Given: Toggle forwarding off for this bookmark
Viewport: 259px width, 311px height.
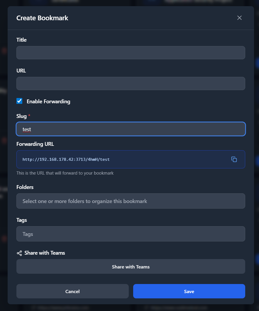Looking at the screenshot, I should pyautogui.click(x=19, y=101).
